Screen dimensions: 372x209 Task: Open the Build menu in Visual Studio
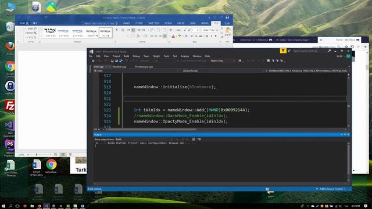click(x=127, y=56)
